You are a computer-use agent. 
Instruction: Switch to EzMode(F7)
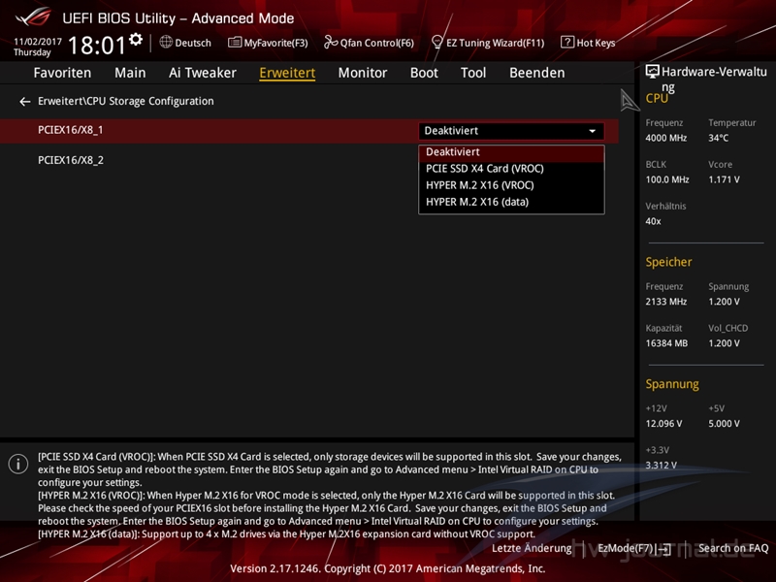coord(634,548)
